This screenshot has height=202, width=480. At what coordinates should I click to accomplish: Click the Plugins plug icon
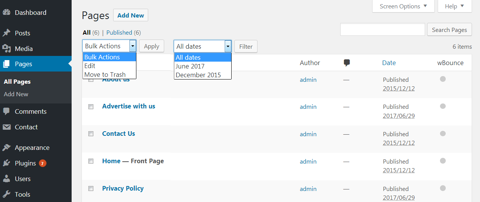pyautogui.click(x=6, y=163)
